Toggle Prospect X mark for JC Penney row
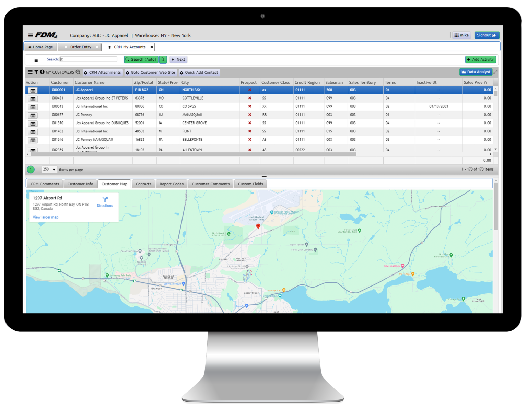This screenshot has width=527, height=409. point(249,115)
